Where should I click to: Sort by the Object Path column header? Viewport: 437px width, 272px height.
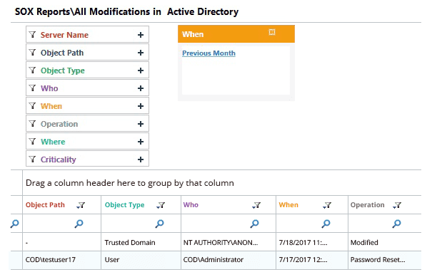point(45,205)
